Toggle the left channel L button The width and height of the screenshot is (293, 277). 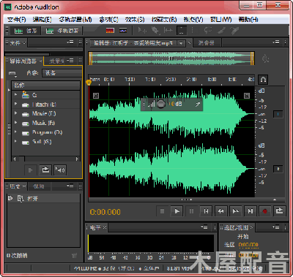click(x=278, y=114)
